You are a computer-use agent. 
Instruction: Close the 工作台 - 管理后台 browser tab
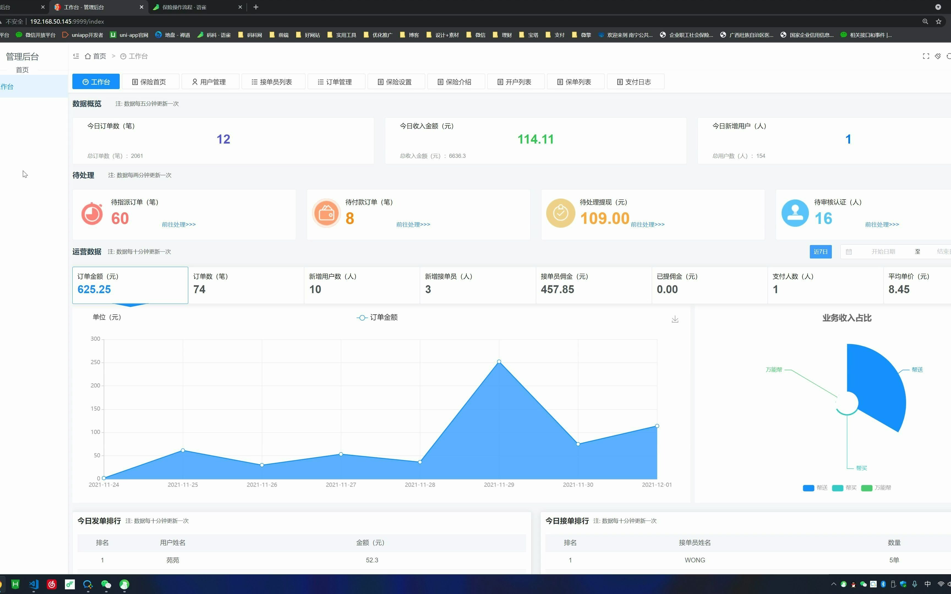pyautogui.click(x=141, y=7)
